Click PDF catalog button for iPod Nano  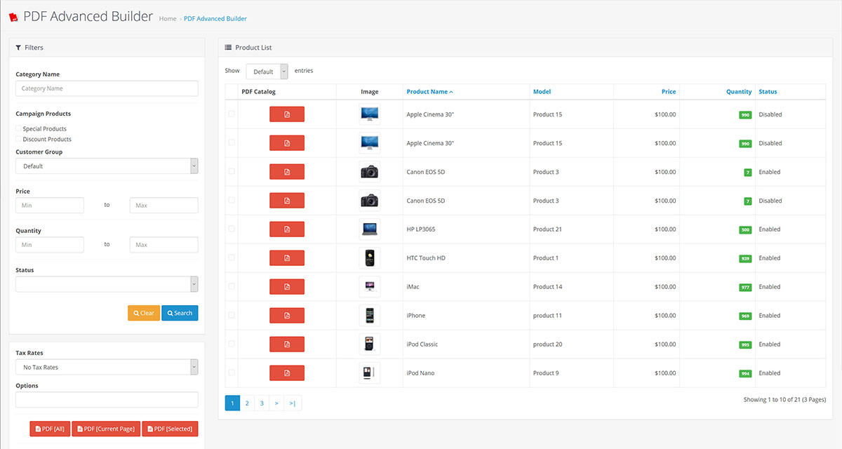[287, 373]
